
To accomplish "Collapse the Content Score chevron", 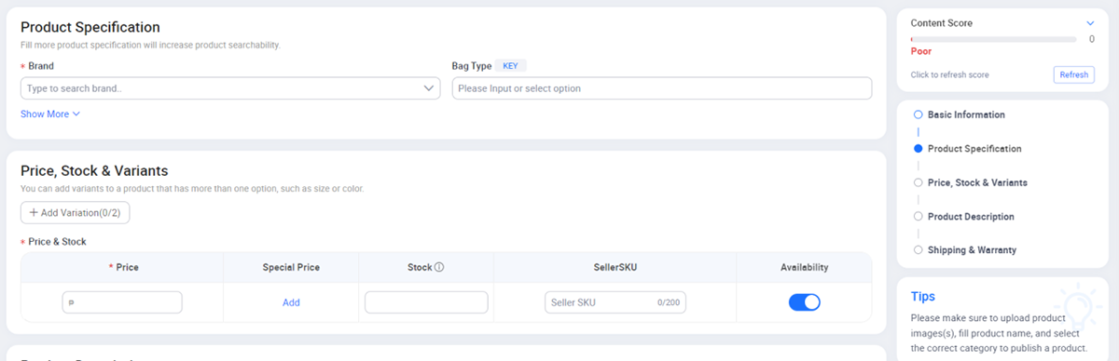I will [1090, 23].
